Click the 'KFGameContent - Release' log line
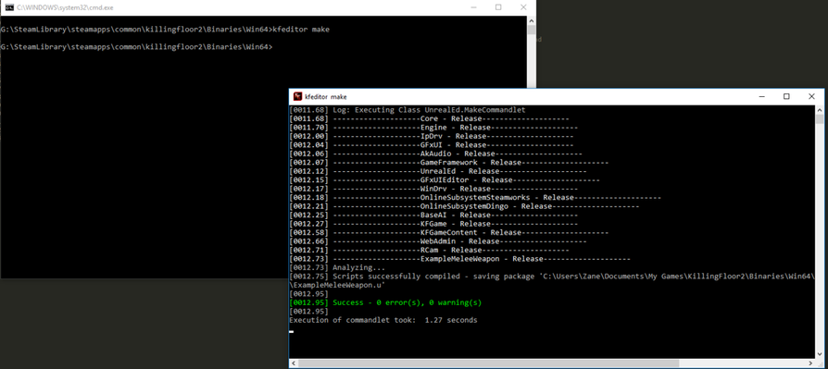 tap(449, 232)
